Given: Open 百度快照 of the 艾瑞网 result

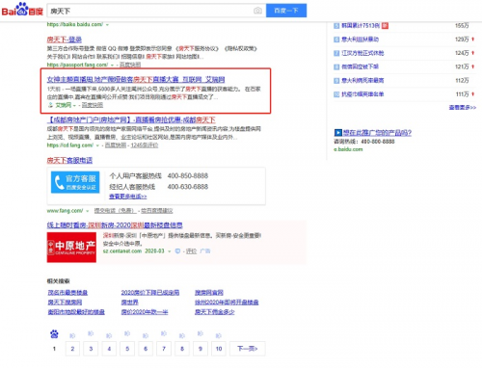Looking at the screenshot, I should coord(93,105).
